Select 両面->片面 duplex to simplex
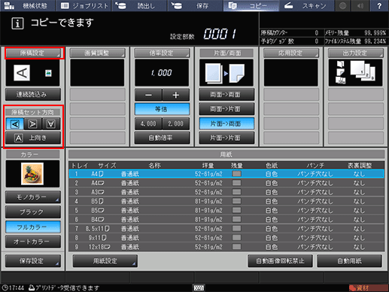Image resolution: width=389 pixels, height=292 pixels. coord(226,109)
